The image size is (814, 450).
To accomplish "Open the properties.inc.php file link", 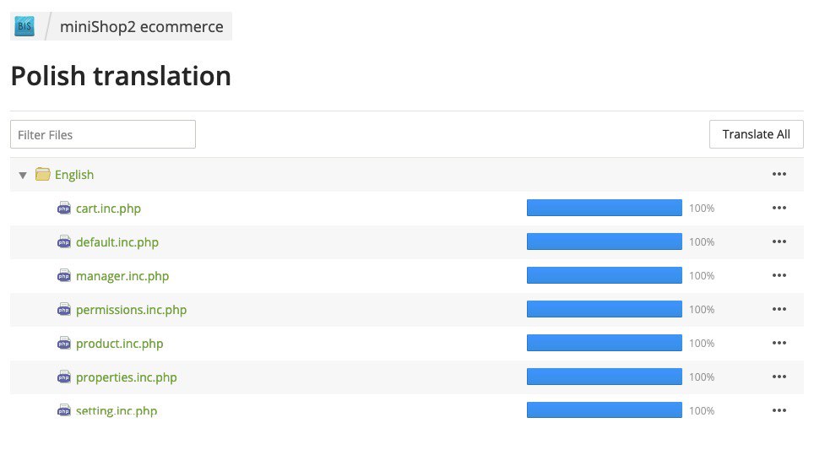I will (x=126, y=377).
